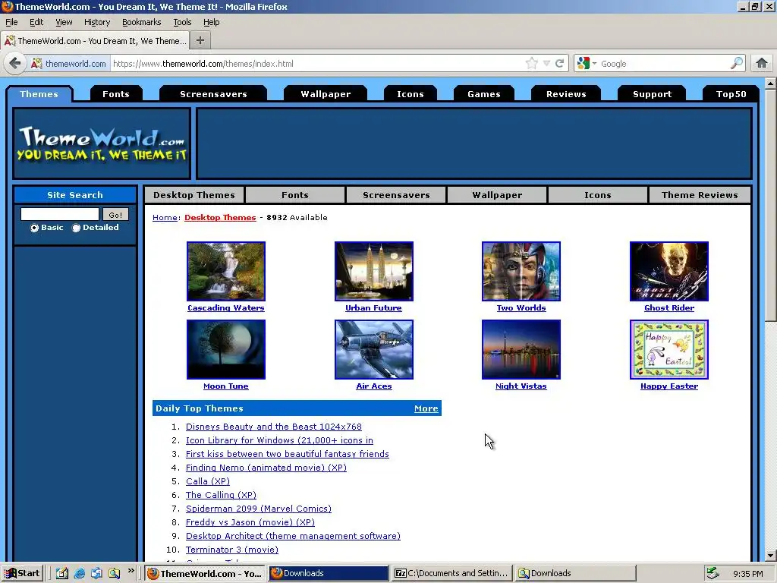Click into the Site Search text field
The width and height of the screenshot is (777, 583).
click(60, 214)
